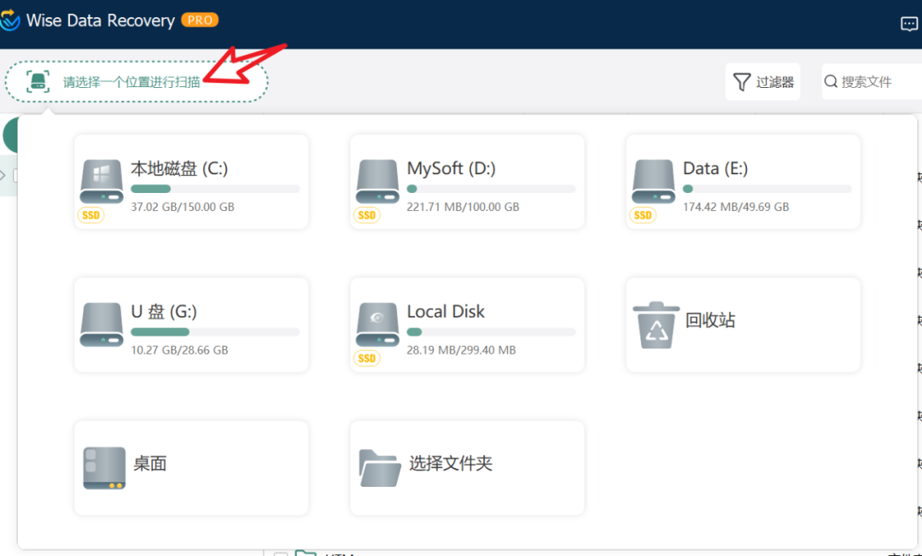This screenshot has width=922, height=556.
Task: Choose 桌面 as scan location
Action: (x=191, y=468)
